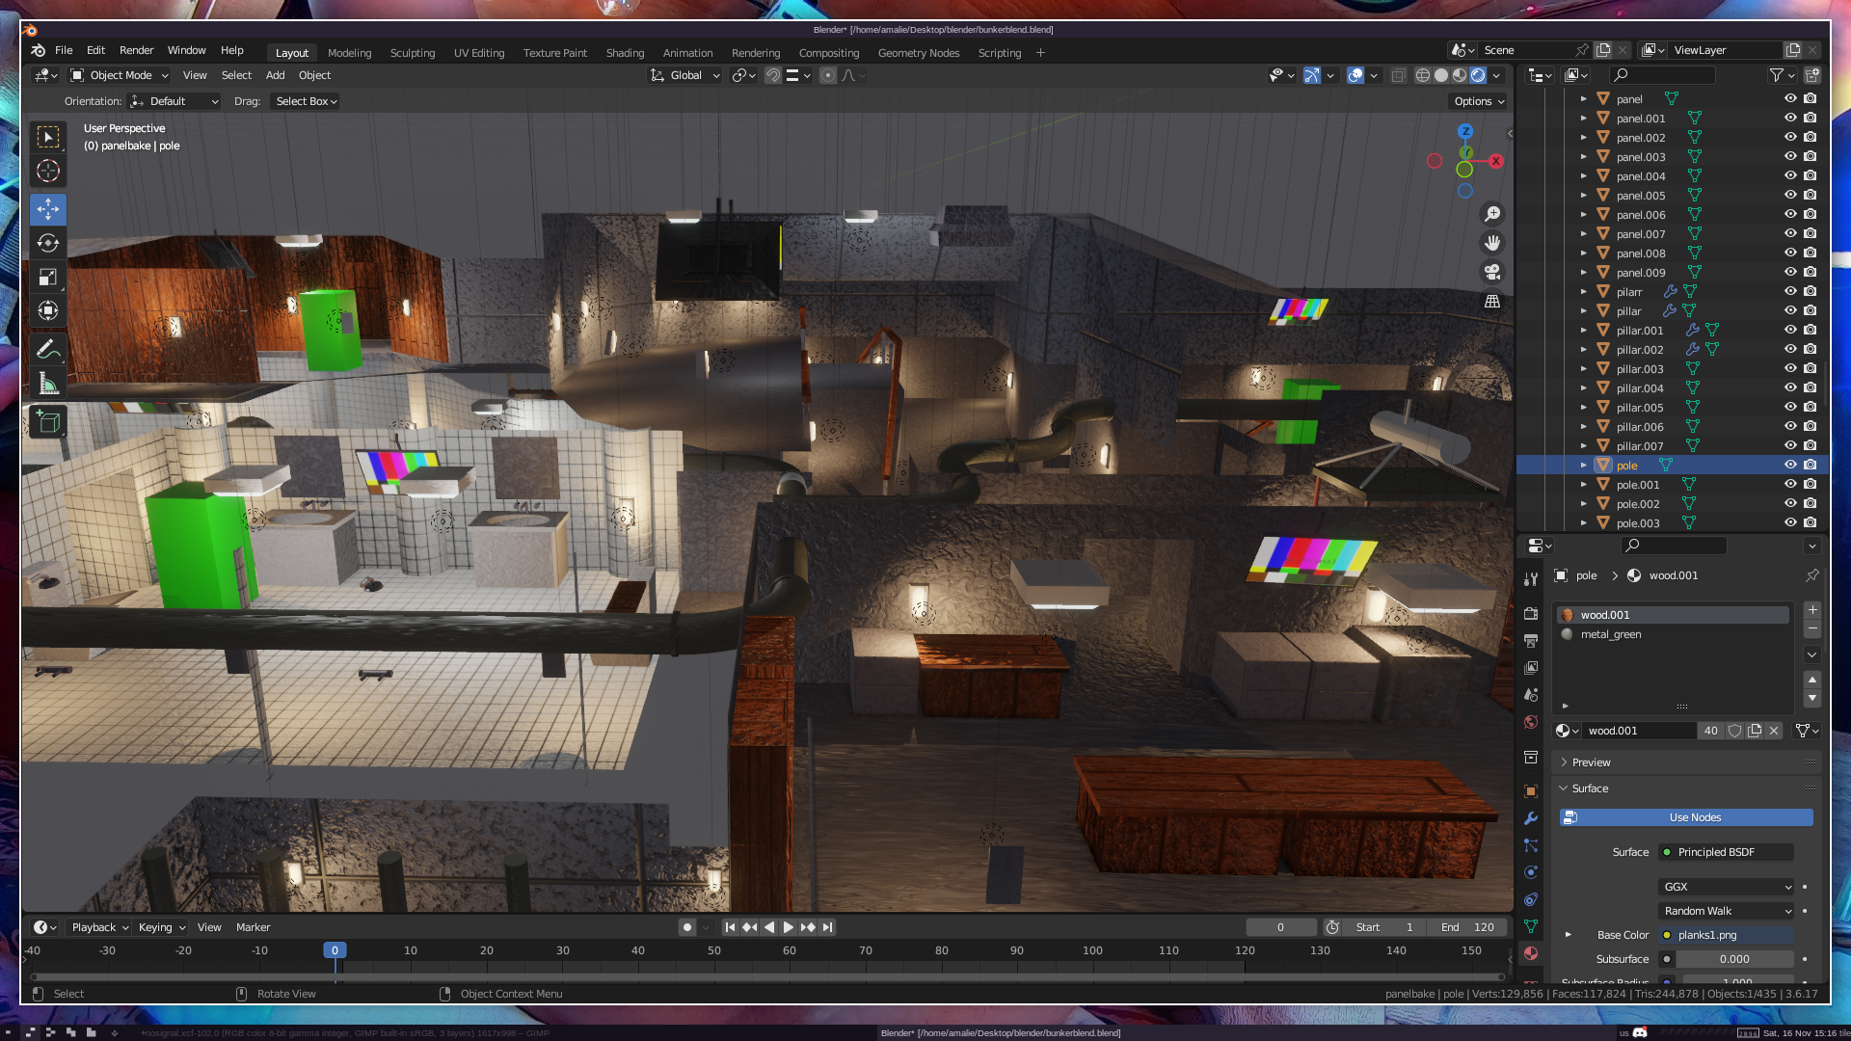Expand the pillar.001 tree item
The height and width of the screenshot is (1041, 1851).
1583,330
